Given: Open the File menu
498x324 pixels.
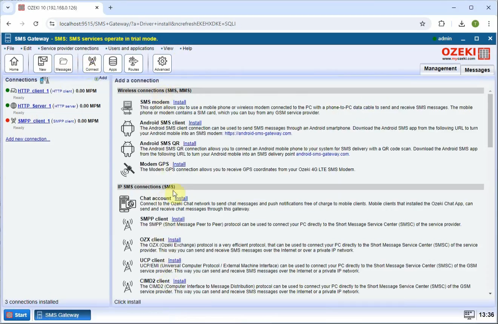Looking at the screenshot, I should coord(10,49).
